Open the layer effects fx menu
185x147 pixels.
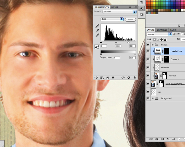coord(156,139)
